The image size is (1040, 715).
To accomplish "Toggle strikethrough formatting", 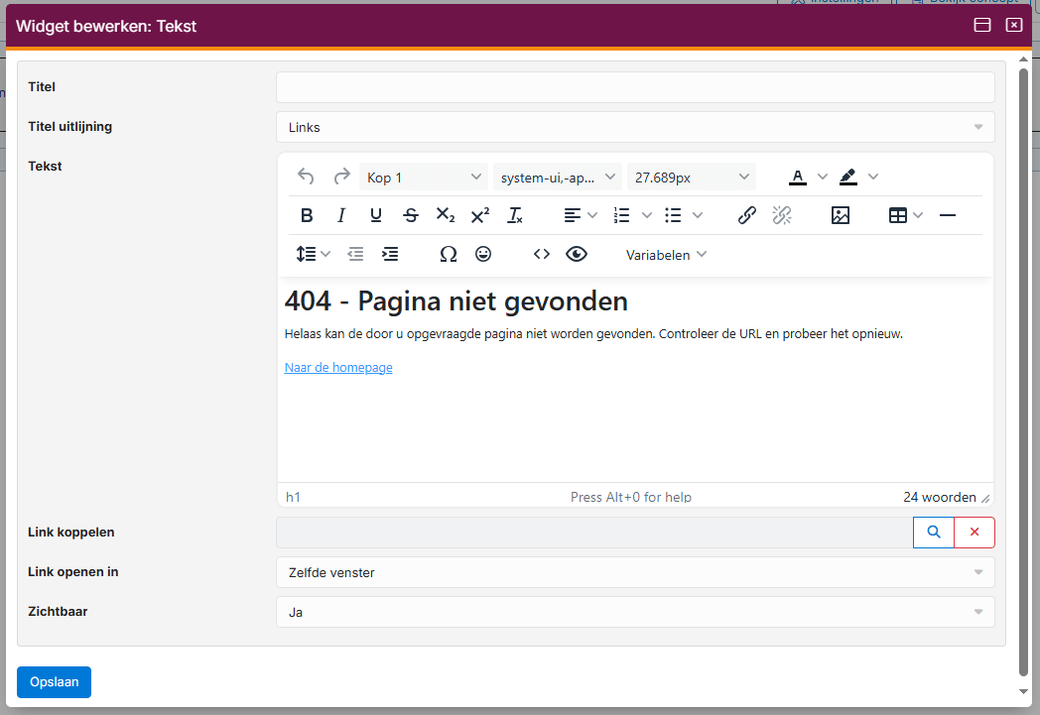I will (411, 215).
